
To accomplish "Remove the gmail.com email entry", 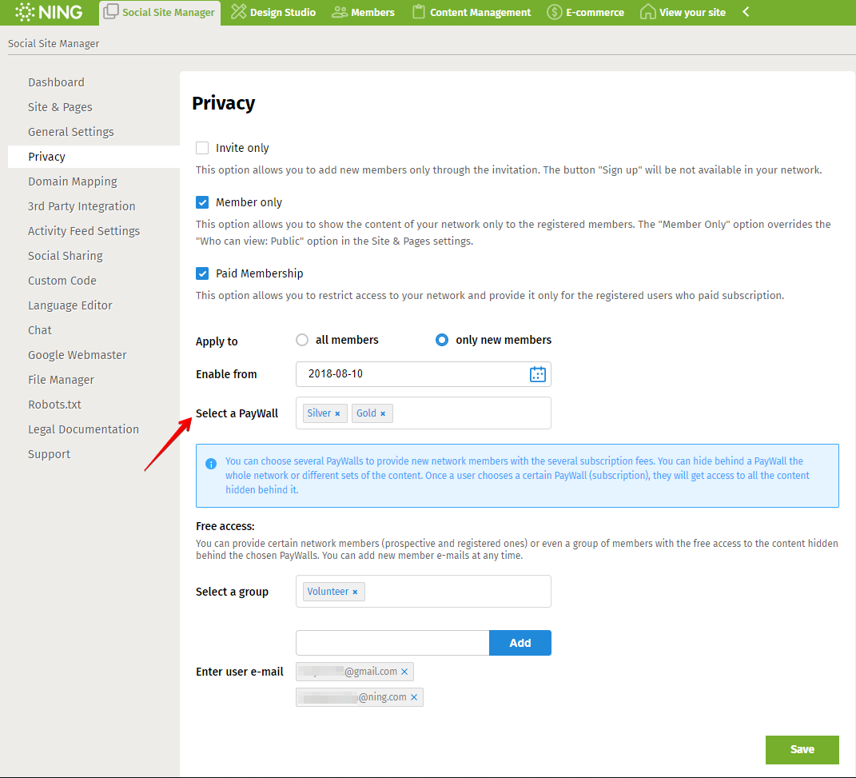I will 404,672.
